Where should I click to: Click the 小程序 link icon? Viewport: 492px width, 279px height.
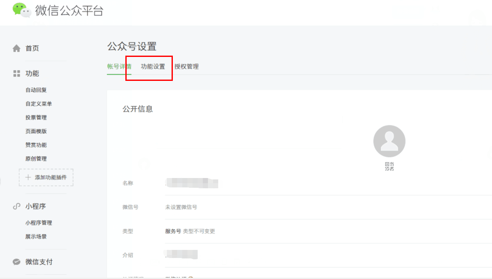(17, 206)
